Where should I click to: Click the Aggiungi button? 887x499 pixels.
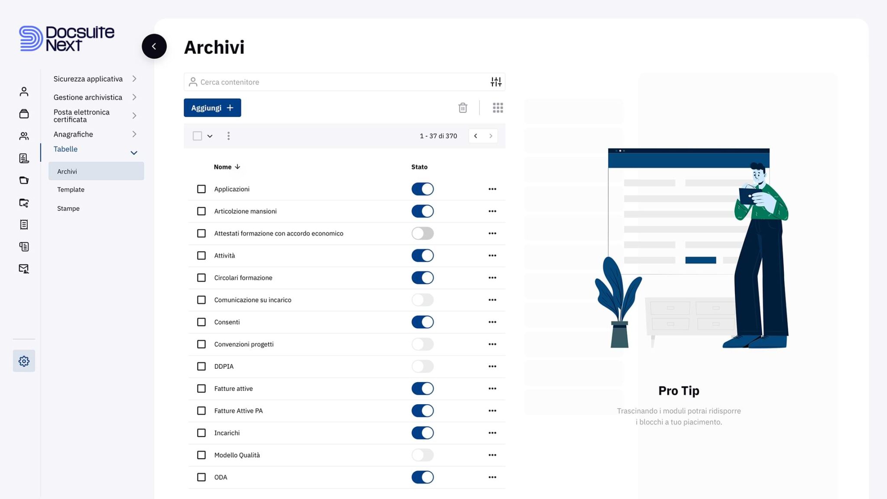(x=212, y=107)
